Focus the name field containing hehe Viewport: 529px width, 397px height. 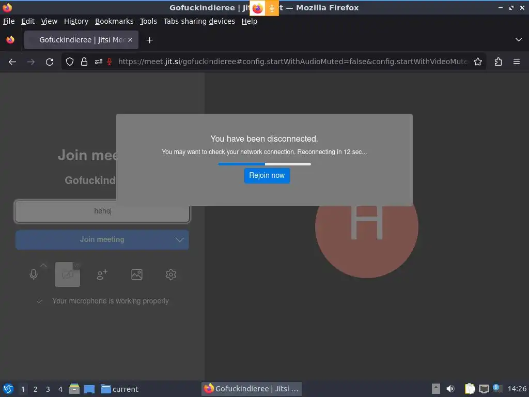point(102,211)
